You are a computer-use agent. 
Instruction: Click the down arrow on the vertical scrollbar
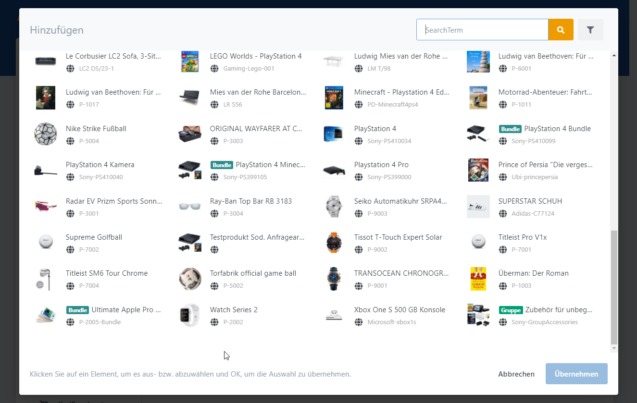[614, 347]
